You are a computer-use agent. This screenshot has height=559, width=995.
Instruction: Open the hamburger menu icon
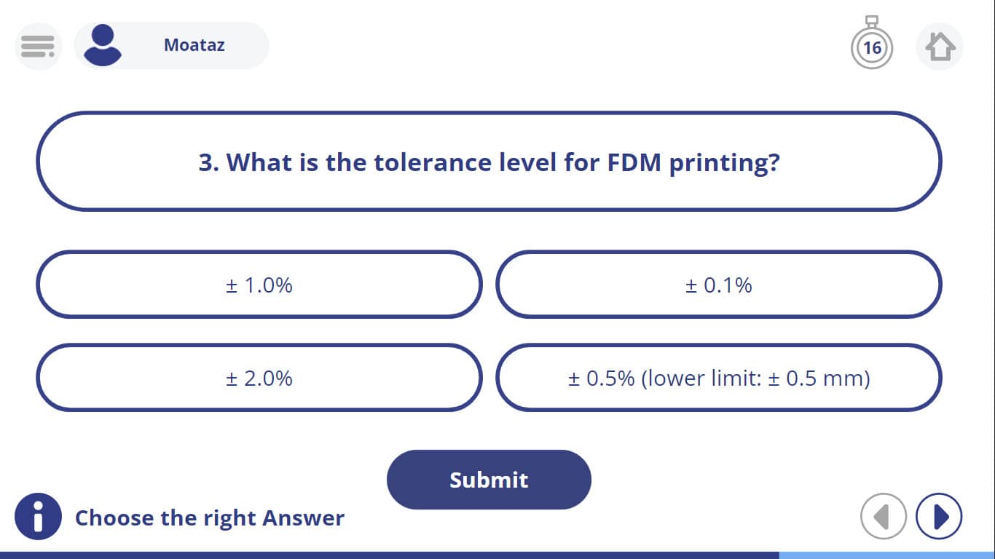click(38, 46)
